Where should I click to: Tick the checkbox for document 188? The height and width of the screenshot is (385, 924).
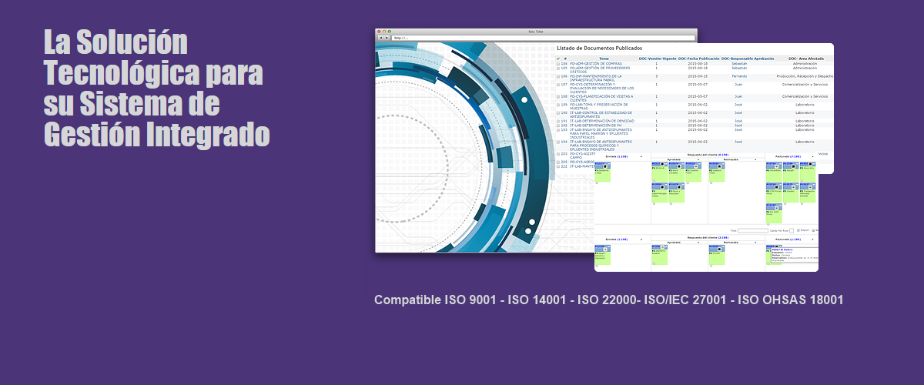pos(558,97)
